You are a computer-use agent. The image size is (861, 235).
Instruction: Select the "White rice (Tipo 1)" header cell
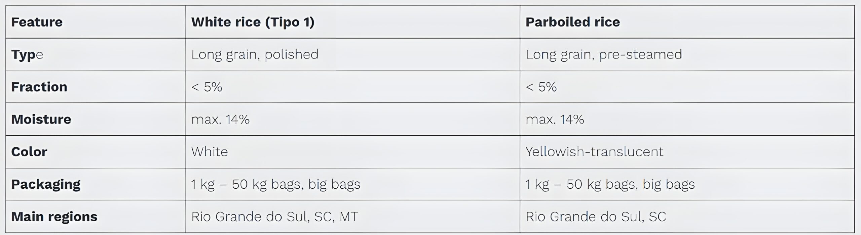[x=253, y=22]
